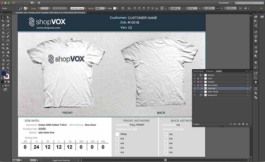Create new layer in Layers panel

click(243, 124)
